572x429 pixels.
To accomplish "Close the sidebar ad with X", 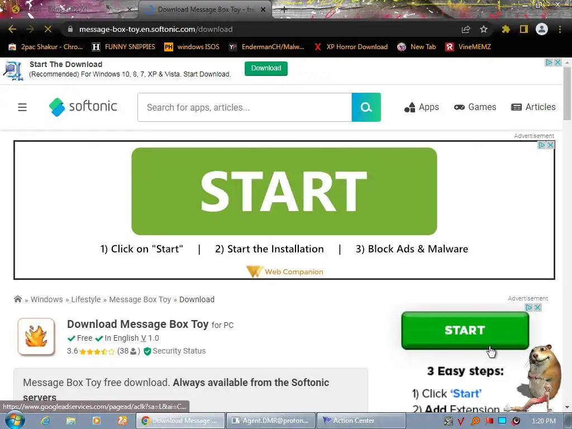I will tap(537, 308).
